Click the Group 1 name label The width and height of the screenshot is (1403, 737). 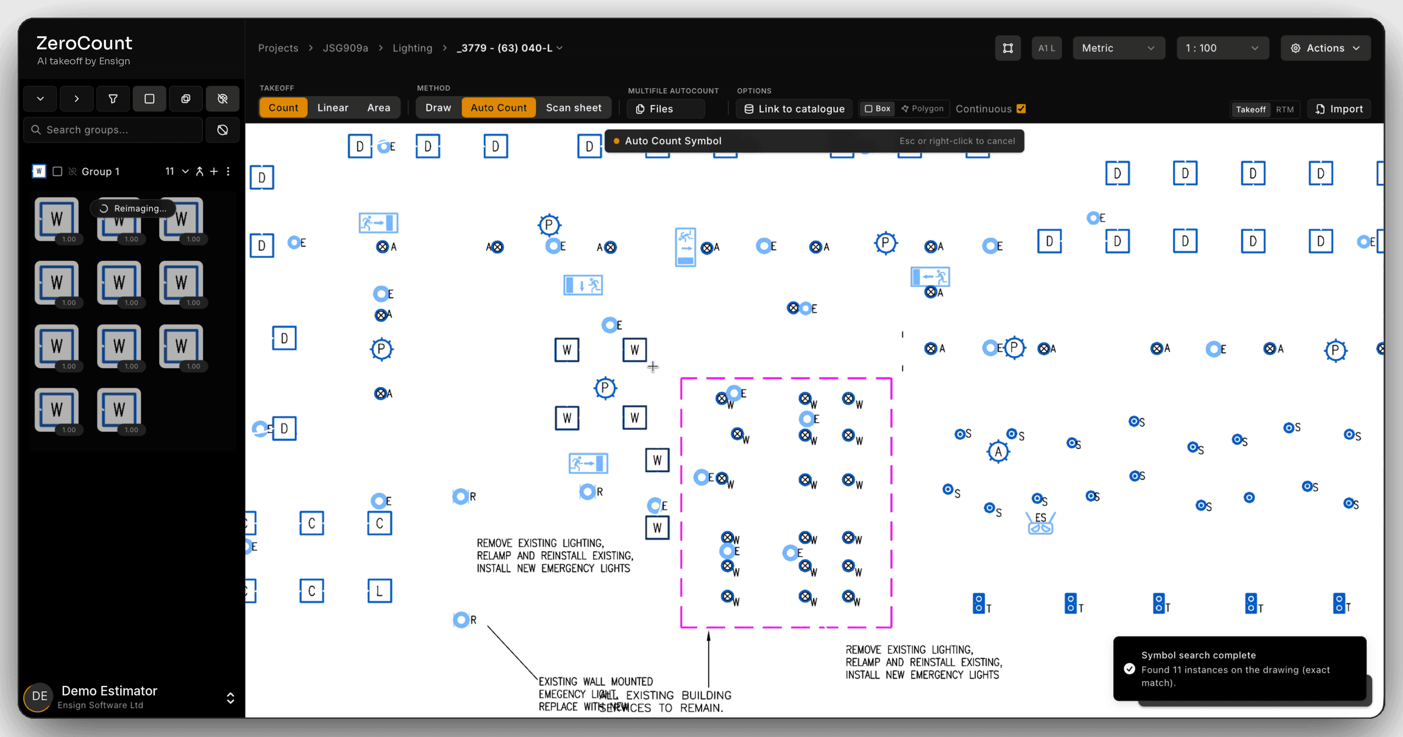coord(101,172)
